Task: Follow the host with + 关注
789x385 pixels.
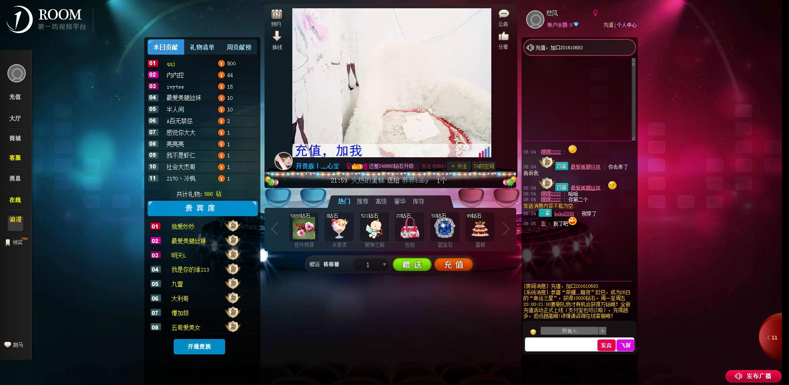Action: point(459,166)
